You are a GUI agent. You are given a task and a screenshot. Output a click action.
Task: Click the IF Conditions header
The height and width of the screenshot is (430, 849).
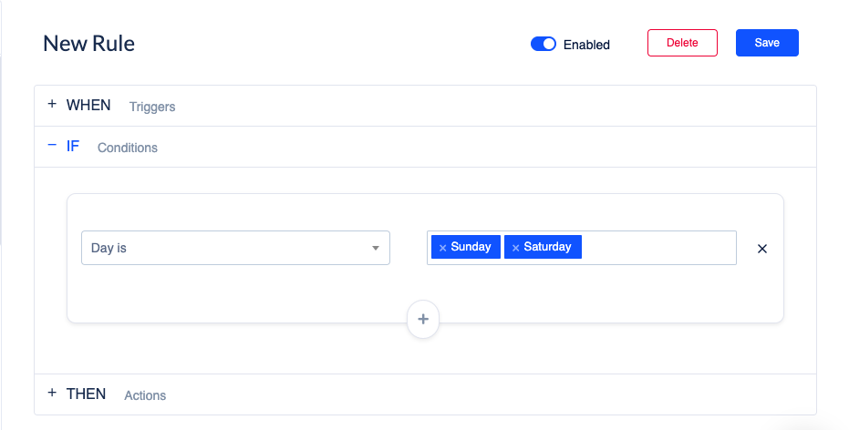coord(425,147)
